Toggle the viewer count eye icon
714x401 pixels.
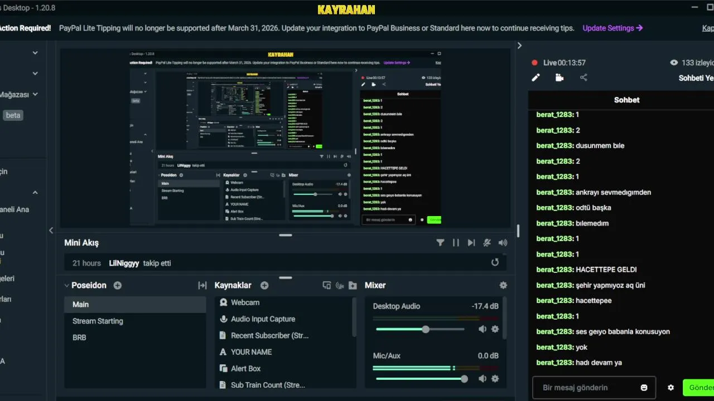pyautogui.click(x=674, y=63)
